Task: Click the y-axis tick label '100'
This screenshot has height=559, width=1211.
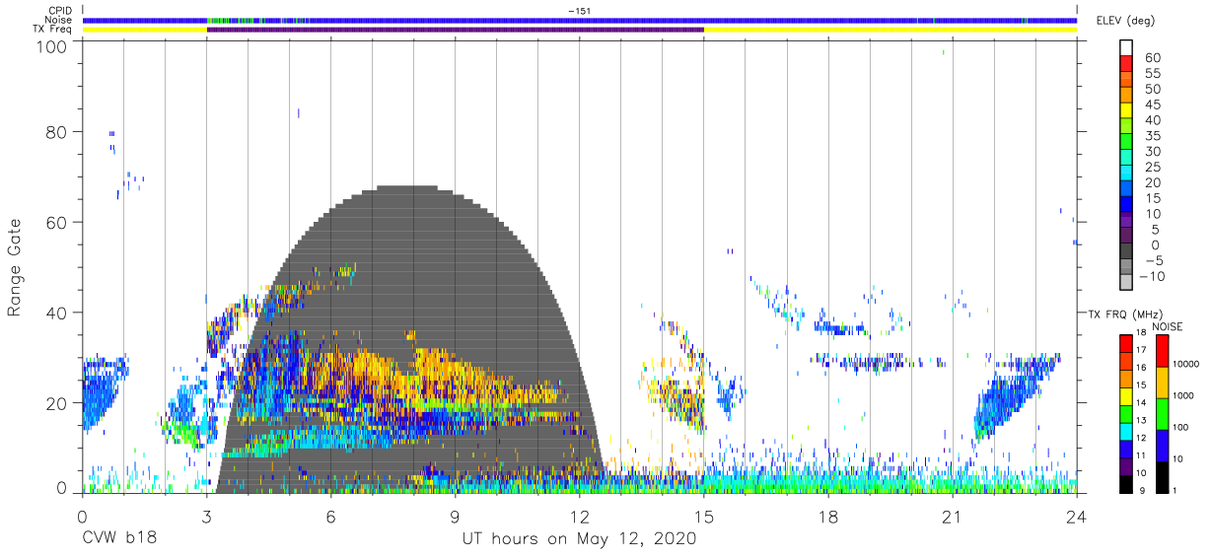Action: tap(50, 45)
